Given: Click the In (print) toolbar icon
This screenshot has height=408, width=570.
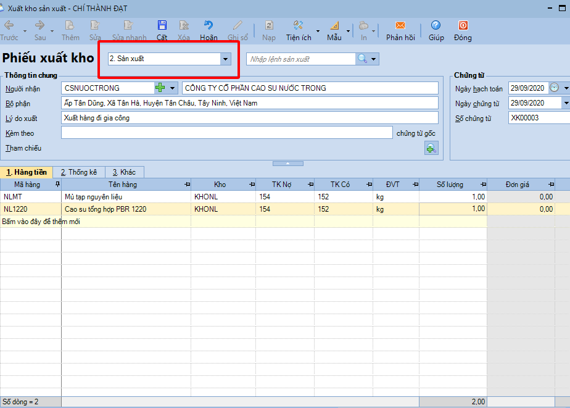Looking at the screenshot, I should 363,25.
